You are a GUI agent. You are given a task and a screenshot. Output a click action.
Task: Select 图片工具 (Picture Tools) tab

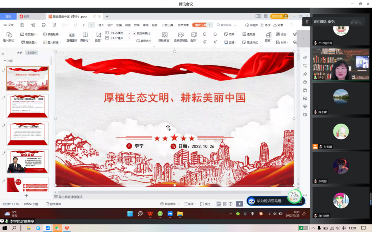click(200, 25)
